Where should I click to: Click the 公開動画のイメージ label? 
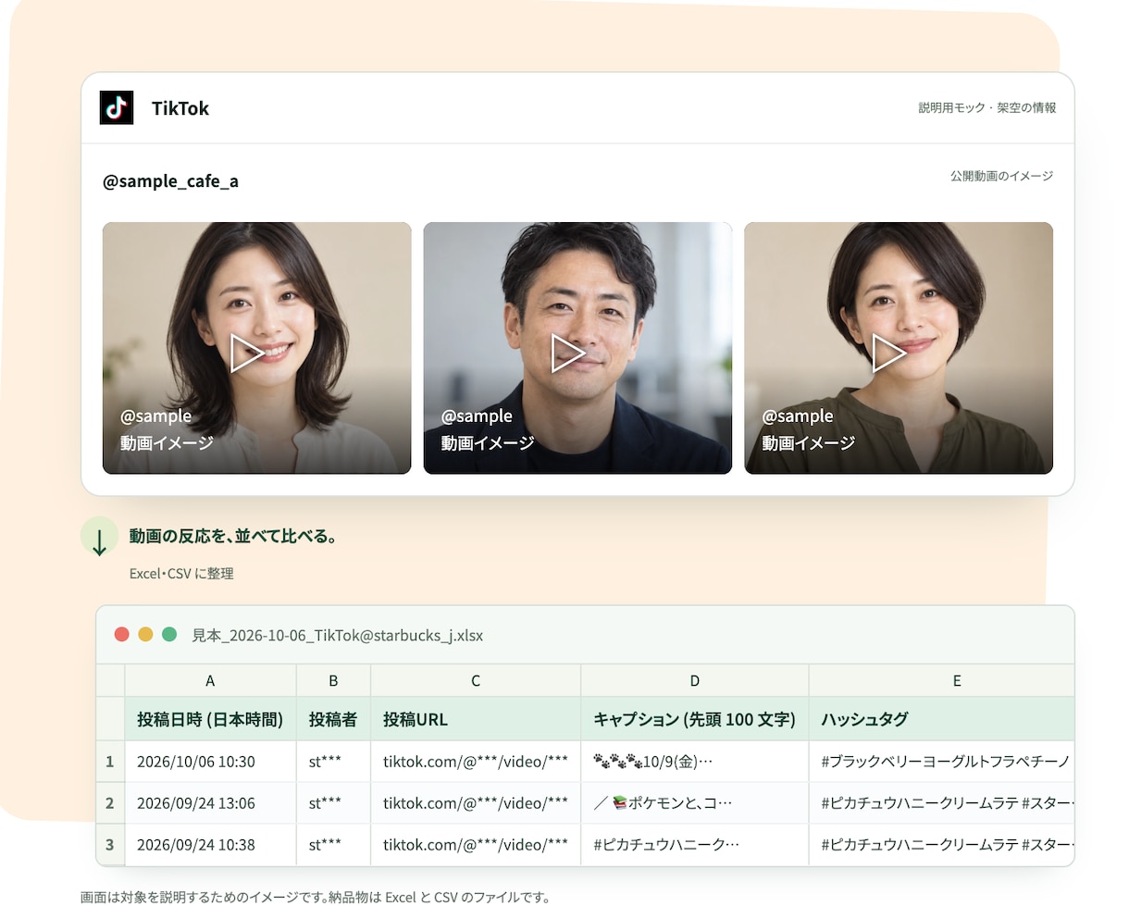coord(1001,176)
